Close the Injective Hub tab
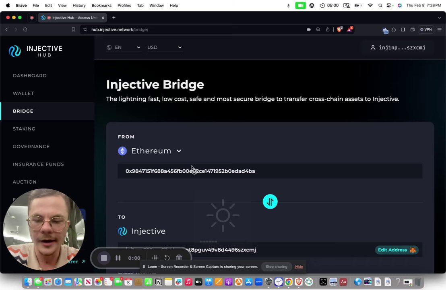This screenshot has height=290, width=446. pos(103,18)
